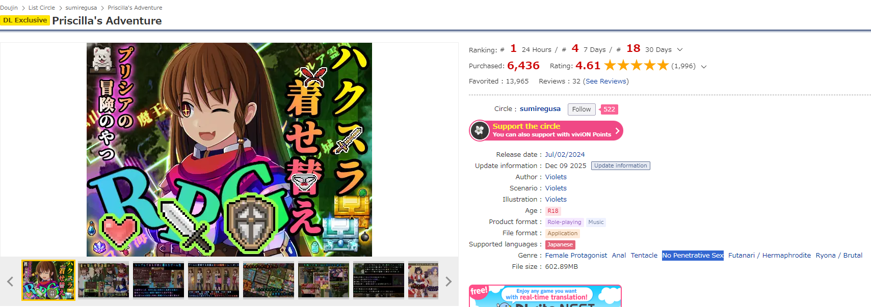Click the DL Exclusive badge
This screenshot has height=307, width=871.
point(25,20)
